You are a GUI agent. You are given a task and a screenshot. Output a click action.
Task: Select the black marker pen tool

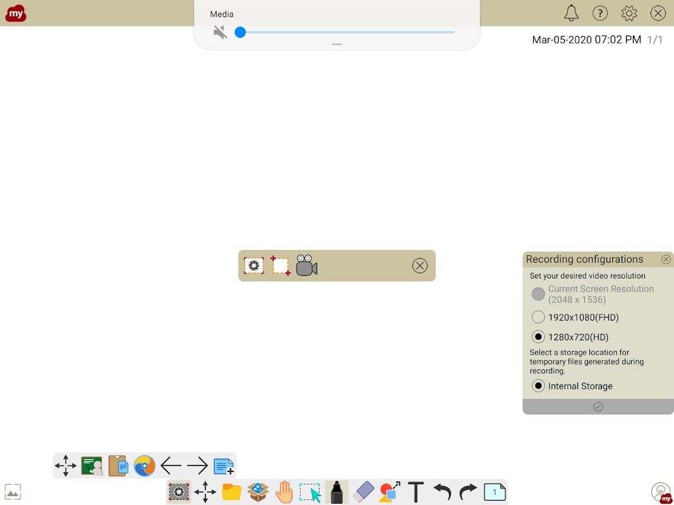point(337,492)
